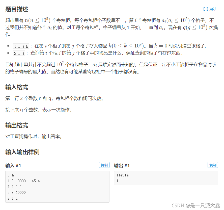The width and height of the screenshot is (224, 210).
Task: Click the paragraph starting '超市里有'
Action: pyautogui.click(x=111, y=27)
